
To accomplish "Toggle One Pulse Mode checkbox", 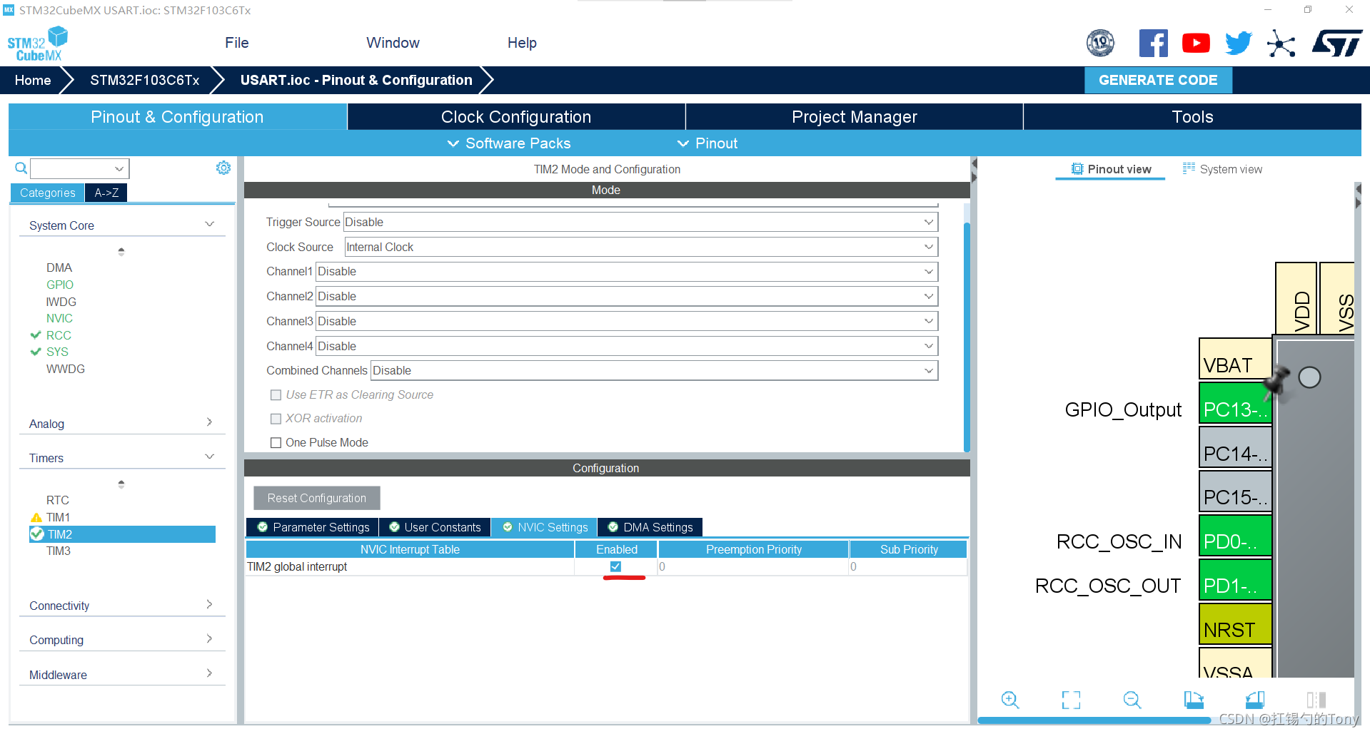I will click(x=276, y=442).
